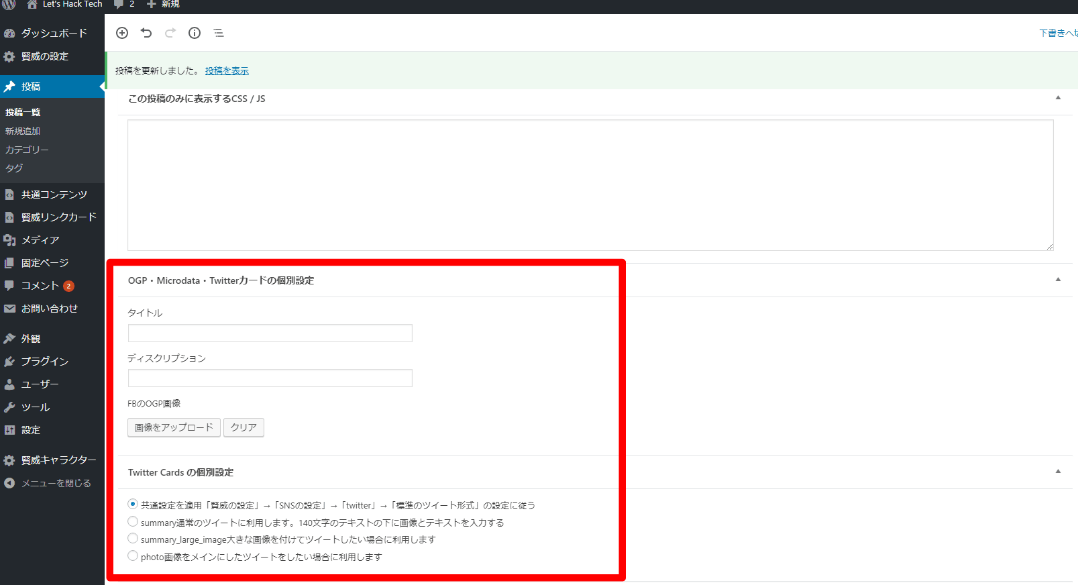The image size is (1078, 585).
Task: Click the メディア icon
Action: [9, 240]
